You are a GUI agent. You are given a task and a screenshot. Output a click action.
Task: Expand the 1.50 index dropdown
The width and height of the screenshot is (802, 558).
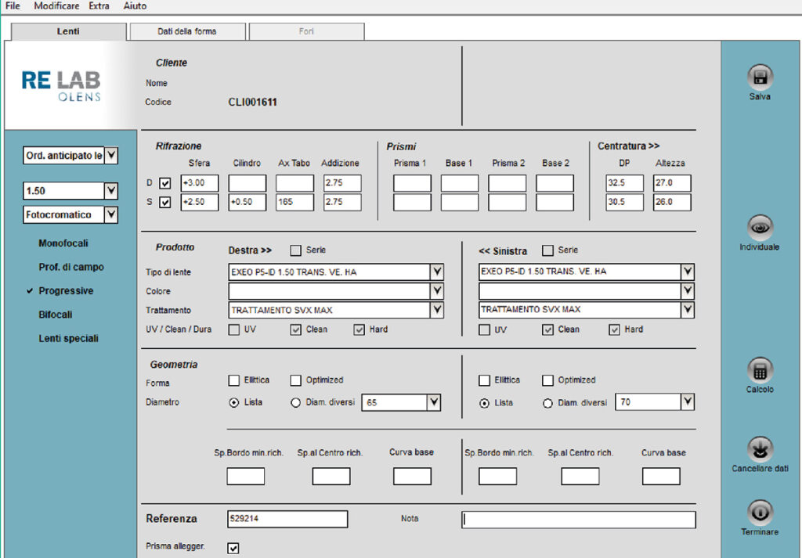[110, 191]
